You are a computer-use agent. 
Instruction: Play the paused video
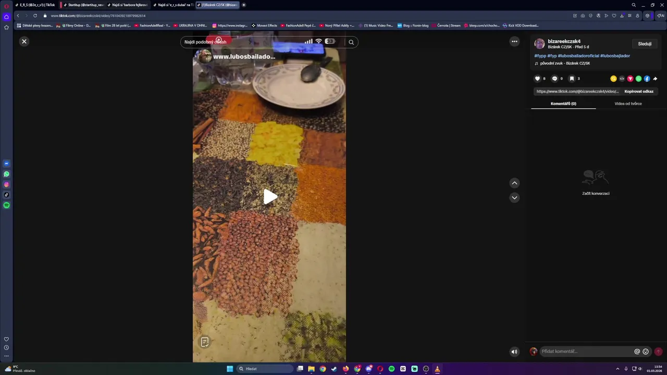270,196
